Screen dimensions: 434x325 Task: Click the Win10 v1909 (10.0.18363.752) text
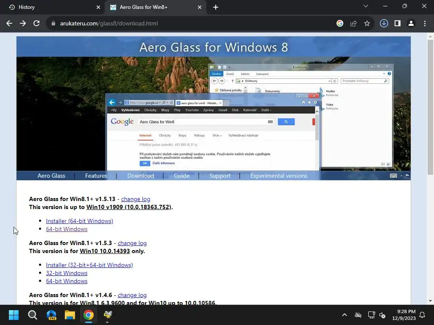(x=129, y=207)
